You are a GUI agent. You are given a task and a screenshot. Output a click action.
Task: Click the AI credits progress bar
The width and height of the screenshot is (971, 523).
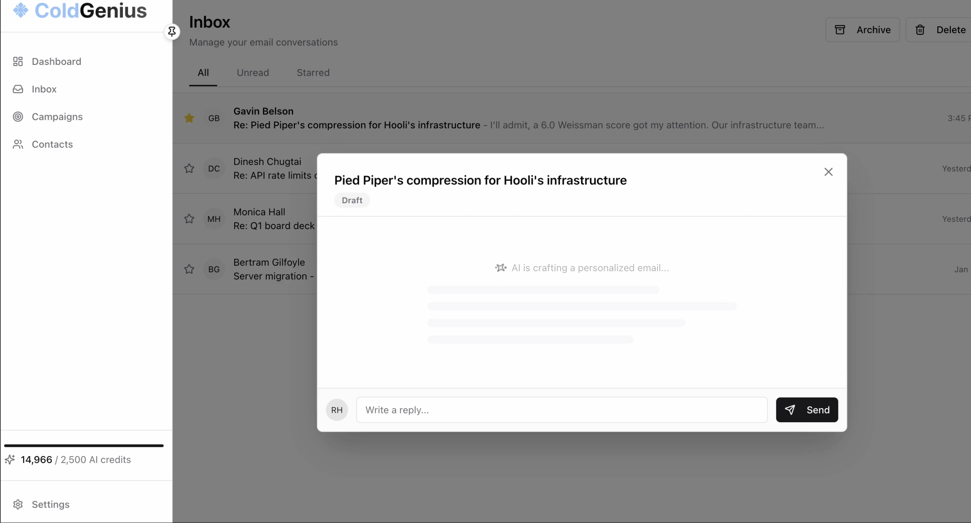click(84, 446)
